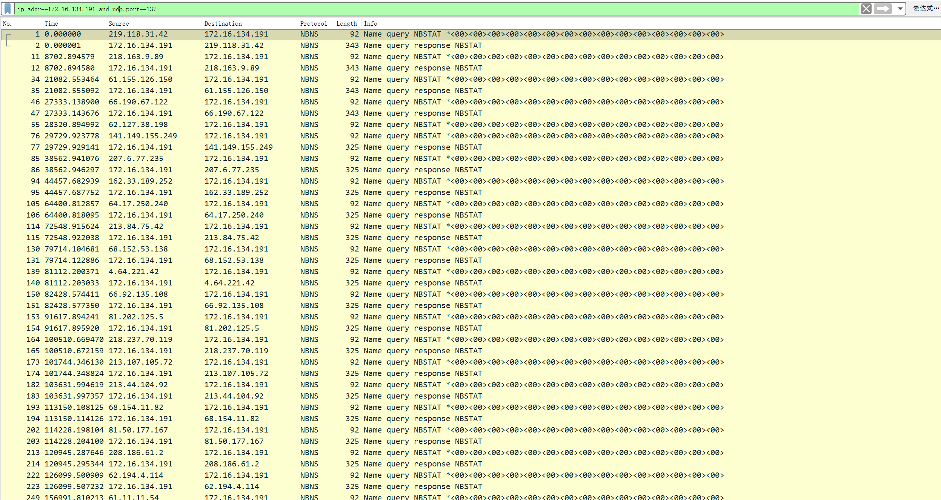Viewport: 941px width, 500px height.
Task: Open the recent filters dropdown arrow
Action: tap(900, 9)
